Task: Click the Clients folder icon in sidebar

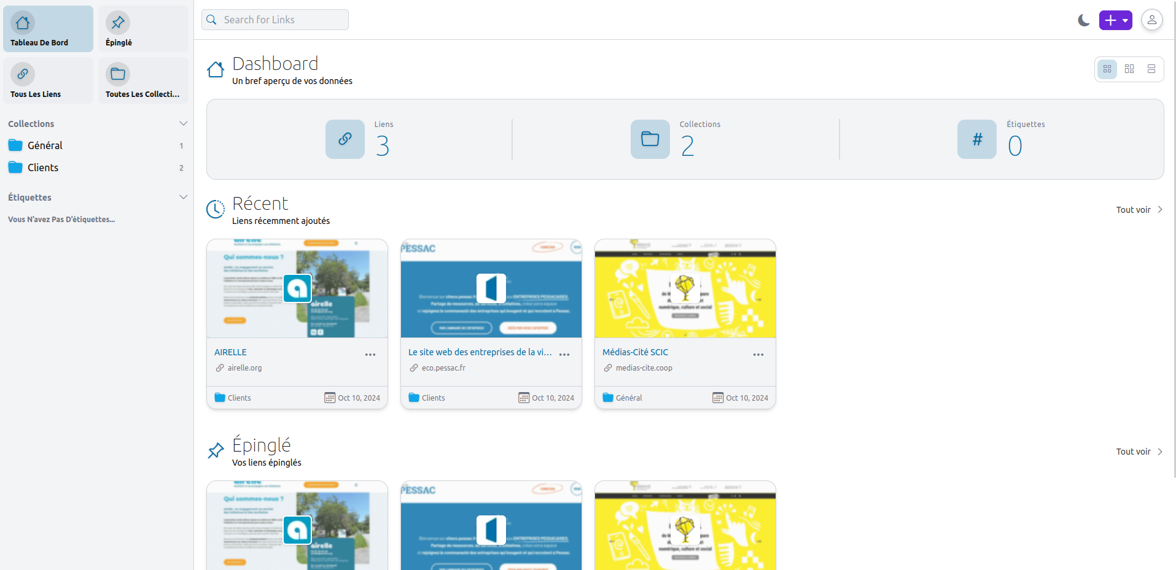Action: click(x=15, y=168)
